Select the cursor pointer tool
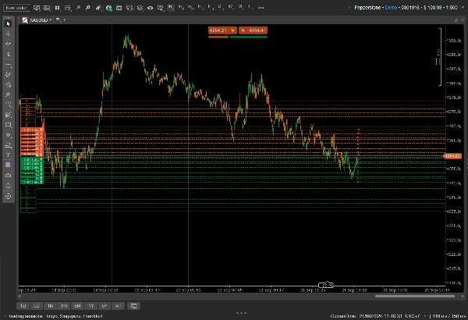 [9, 23]
